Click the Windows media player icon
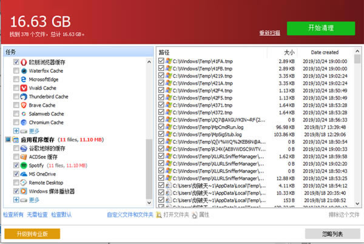The width and height of the screenshot is (364, 244). point(24,191)
